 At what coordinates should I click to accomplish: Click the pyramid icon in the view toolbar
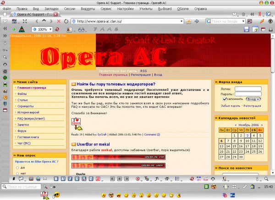pos(22,29)
